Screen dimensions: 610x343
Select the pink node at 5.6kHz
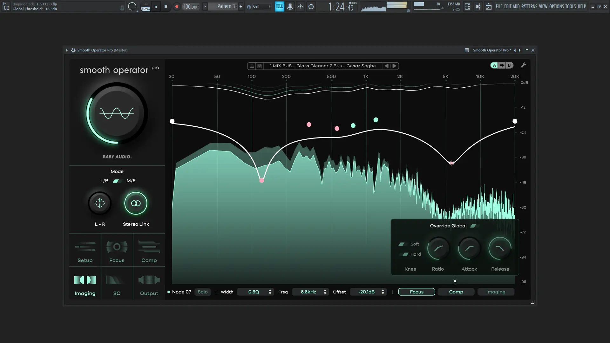point(451,163)
